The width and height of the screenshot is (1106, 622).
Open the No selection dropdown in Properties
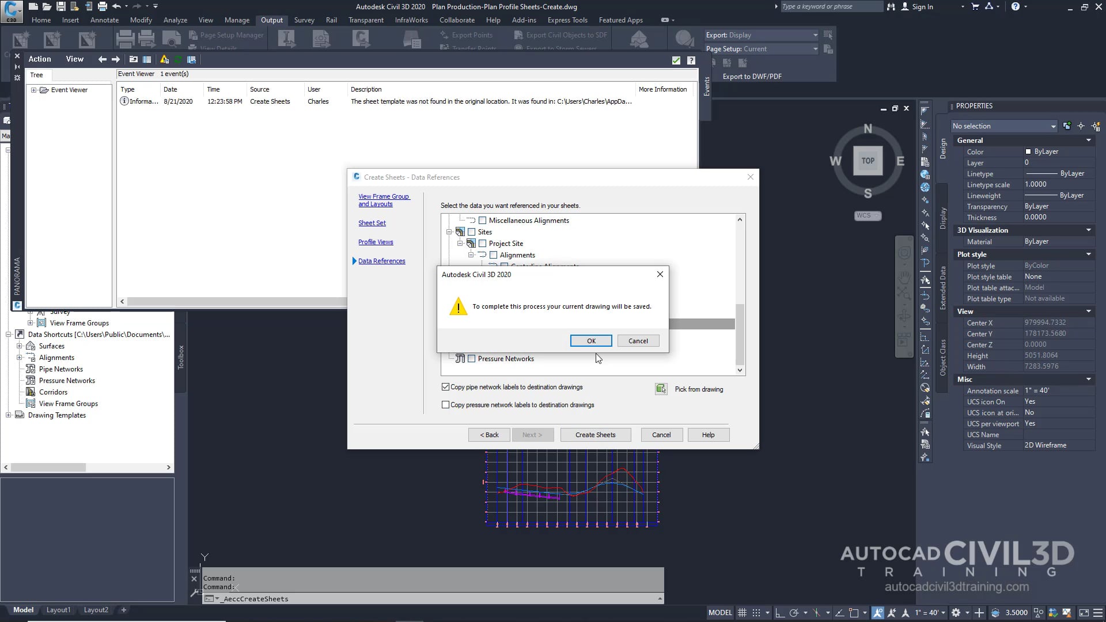click(1052, 126)
